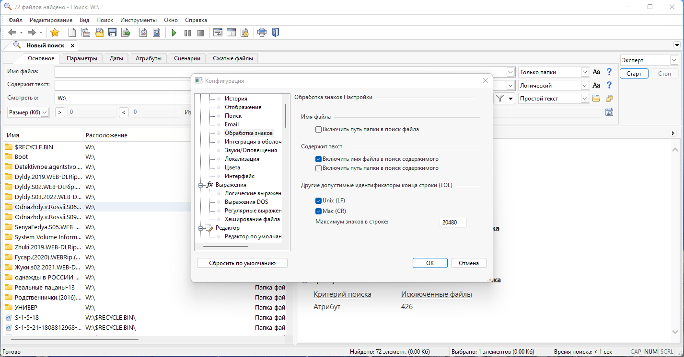Screen dimensions: 684x357
Task: Click the Максимум знаков в строке field
Action: [x=453, y=223]
